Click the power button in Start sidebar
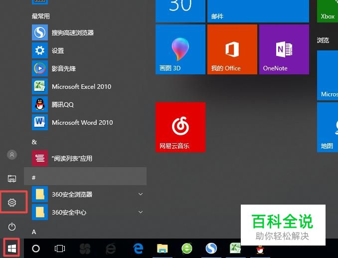This screenshot has width=338, height=258. pos(12,227)
